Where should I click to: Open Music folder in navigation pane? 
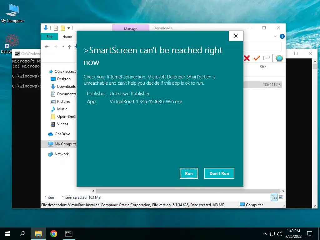(59, 109)
